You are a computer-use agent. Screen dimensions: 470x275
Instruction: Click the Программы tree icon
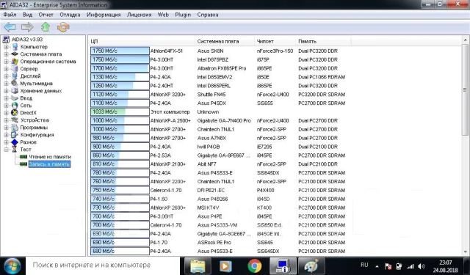point(15,128)
